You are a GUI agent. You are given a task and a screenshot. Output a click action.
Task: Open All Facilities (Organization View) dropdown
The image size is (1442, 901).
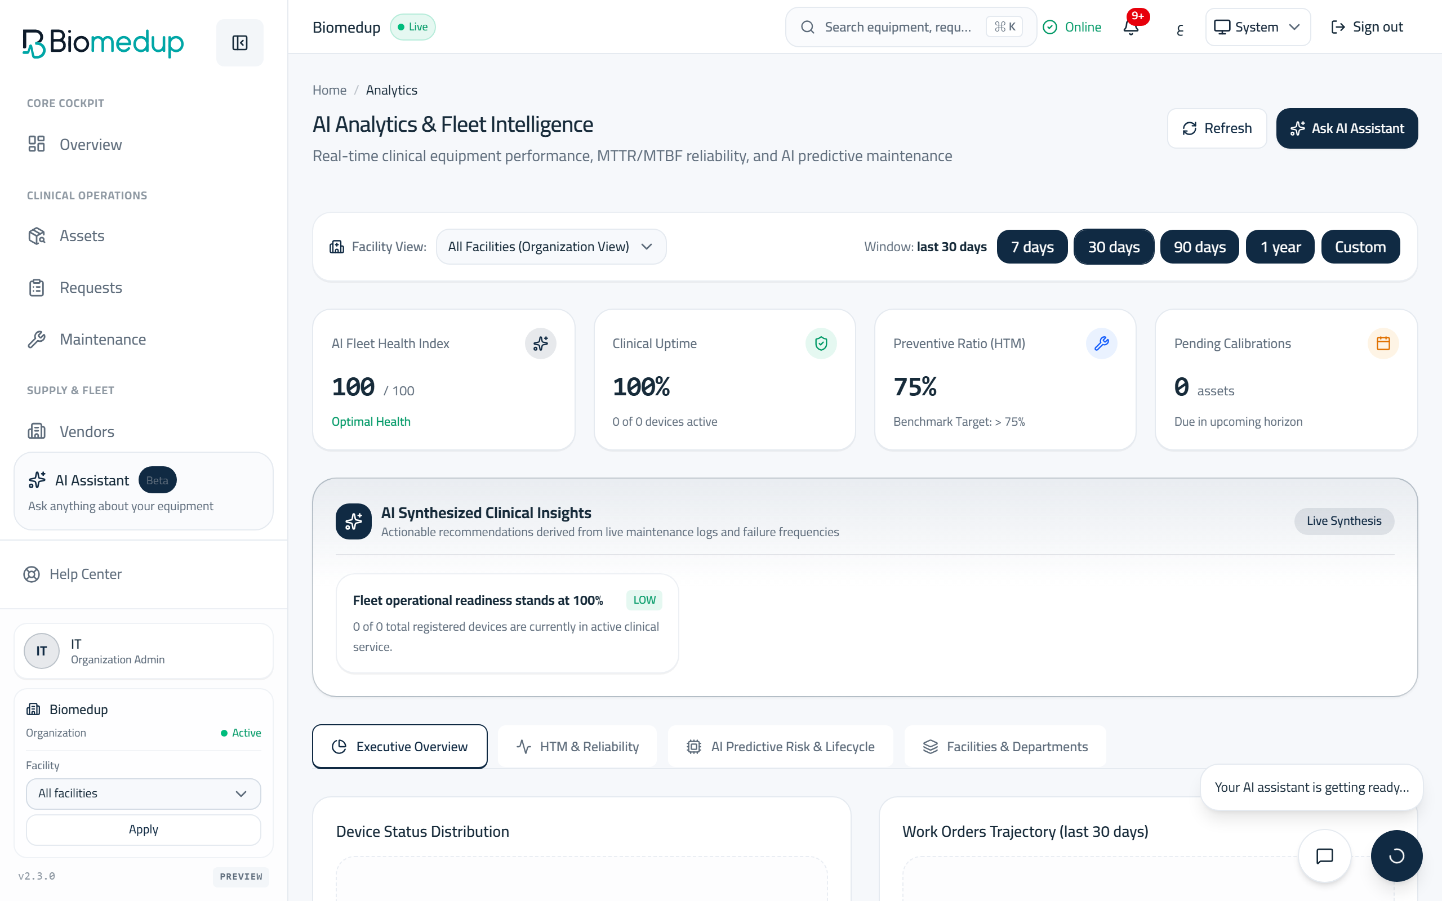pyautogui.click(x=550, y=247)
